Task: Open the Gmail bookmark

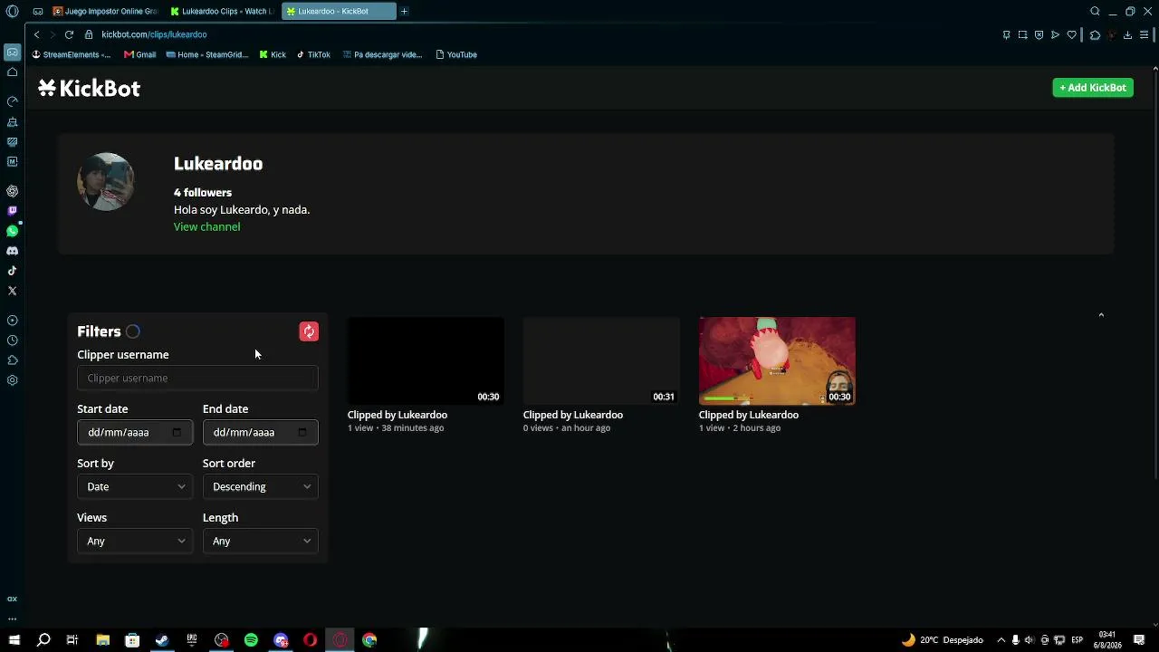Action: point(140,54)
